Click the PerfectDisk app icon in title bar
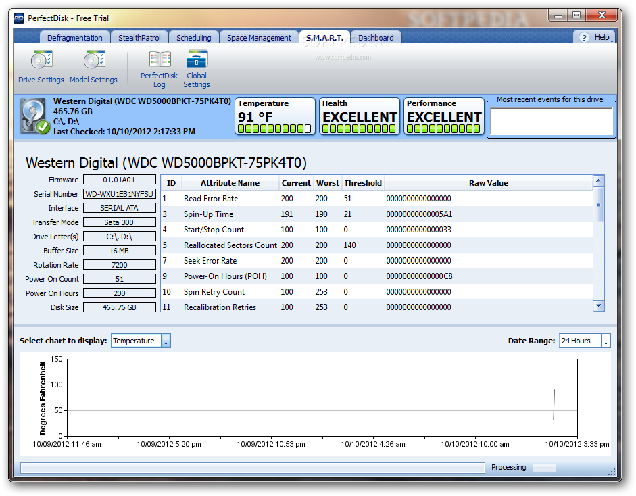 (19, 18)
